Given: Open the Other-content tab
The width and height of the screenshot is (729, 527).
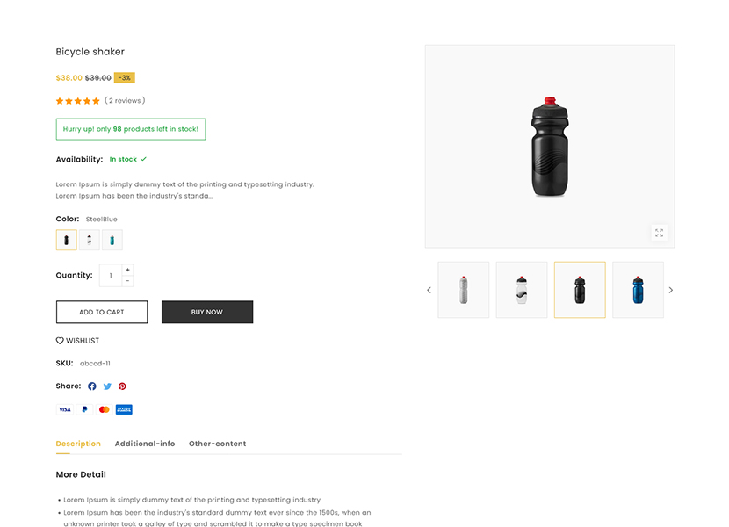Looking at the screenshot, I should (x=217, y=444).
